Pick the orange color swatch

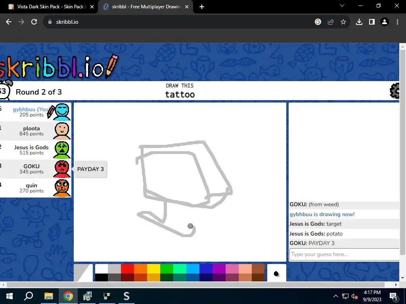(141, 269)
